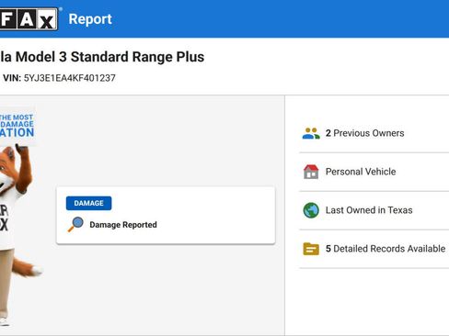
Task: Select the VIN number 5YJ3E1EA4KF401237
Action: pos(70,78)
